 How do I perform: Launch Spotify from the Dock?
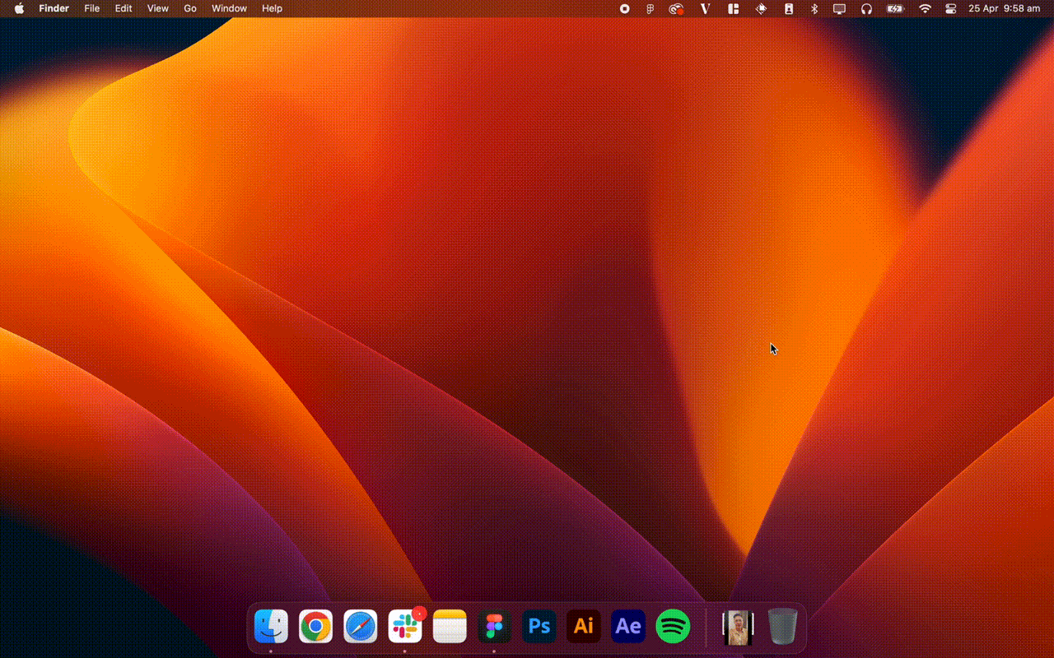click(673, 627)
